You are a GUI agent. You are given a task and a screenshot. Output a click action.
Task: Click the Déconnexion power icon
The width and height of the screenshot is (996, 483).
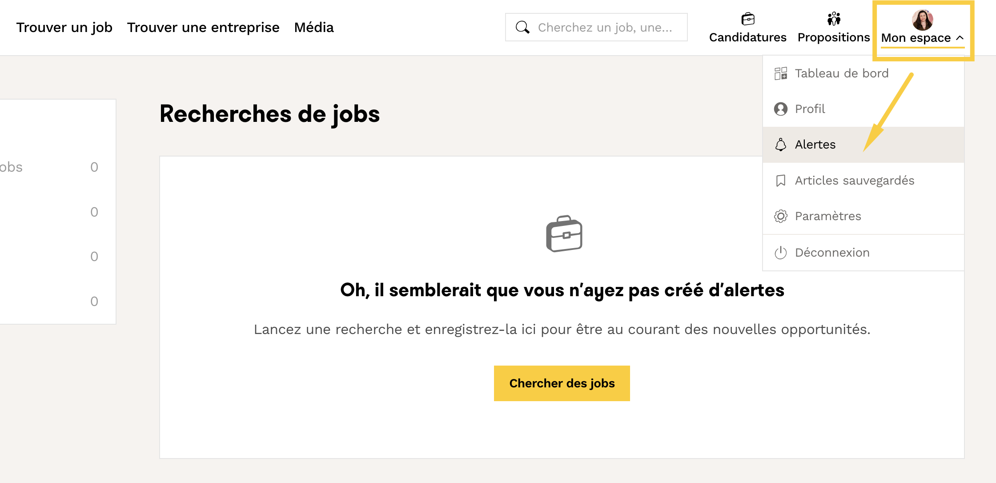pos(781,253)
